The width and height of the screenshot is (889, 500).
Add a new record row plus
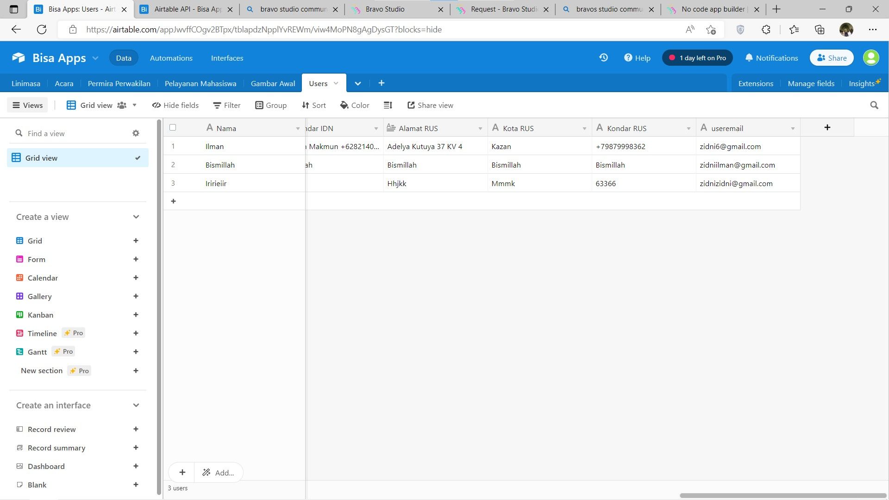[x=173, y=201]
